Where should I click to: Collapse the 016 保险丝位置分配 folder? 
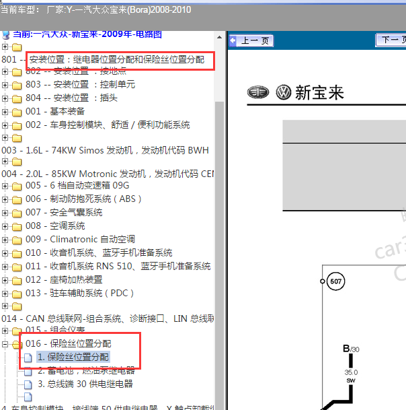[5, 344]
